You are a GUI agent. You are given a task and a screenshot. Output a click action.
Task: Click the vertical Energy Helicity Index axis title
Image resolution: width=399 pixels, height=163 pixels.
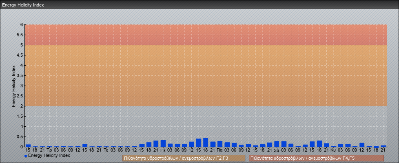(14, 86)
